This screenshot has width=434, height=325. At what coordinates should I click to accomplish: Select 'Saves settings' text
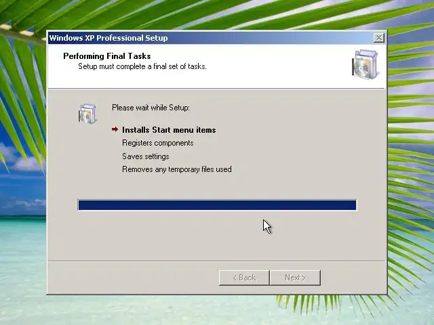146,156
